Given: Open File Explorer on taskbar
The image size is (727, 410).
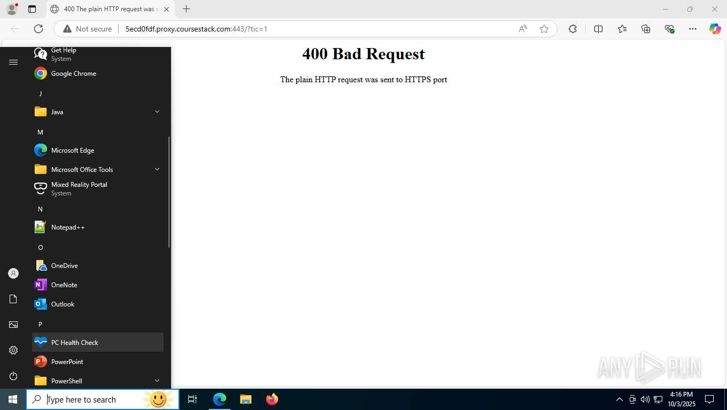Looking at the screenshot, I should pyautogui.click(x=245, y=399).
